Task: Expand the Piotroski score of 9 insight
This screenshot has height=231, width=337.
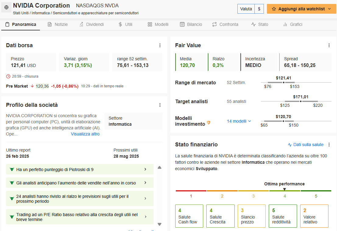Action: click(x=80, y=170)
